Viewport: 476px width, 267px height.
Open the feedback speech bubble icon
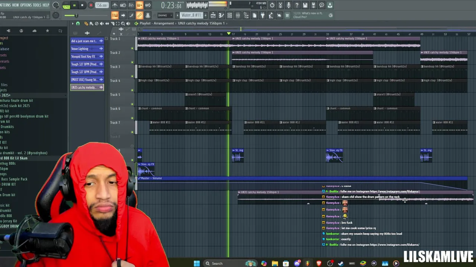tap(322, 5)
